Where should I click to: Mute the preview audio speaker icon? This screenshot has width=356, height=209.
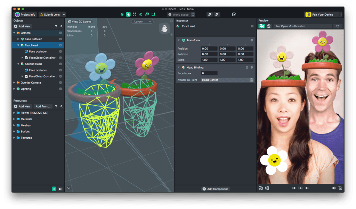334,188
